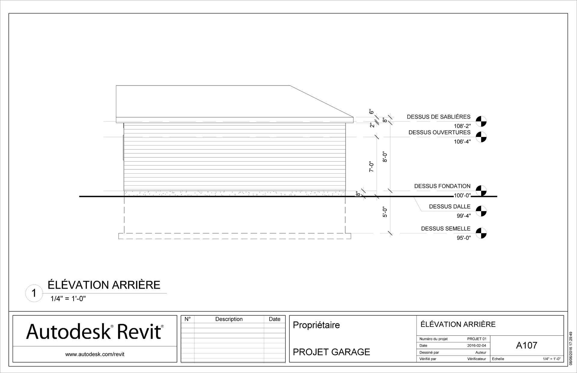The image size is (577, 373).
Task: Click the Dessus de Sablières level marker symbol
Action: (x=481, y=121)
